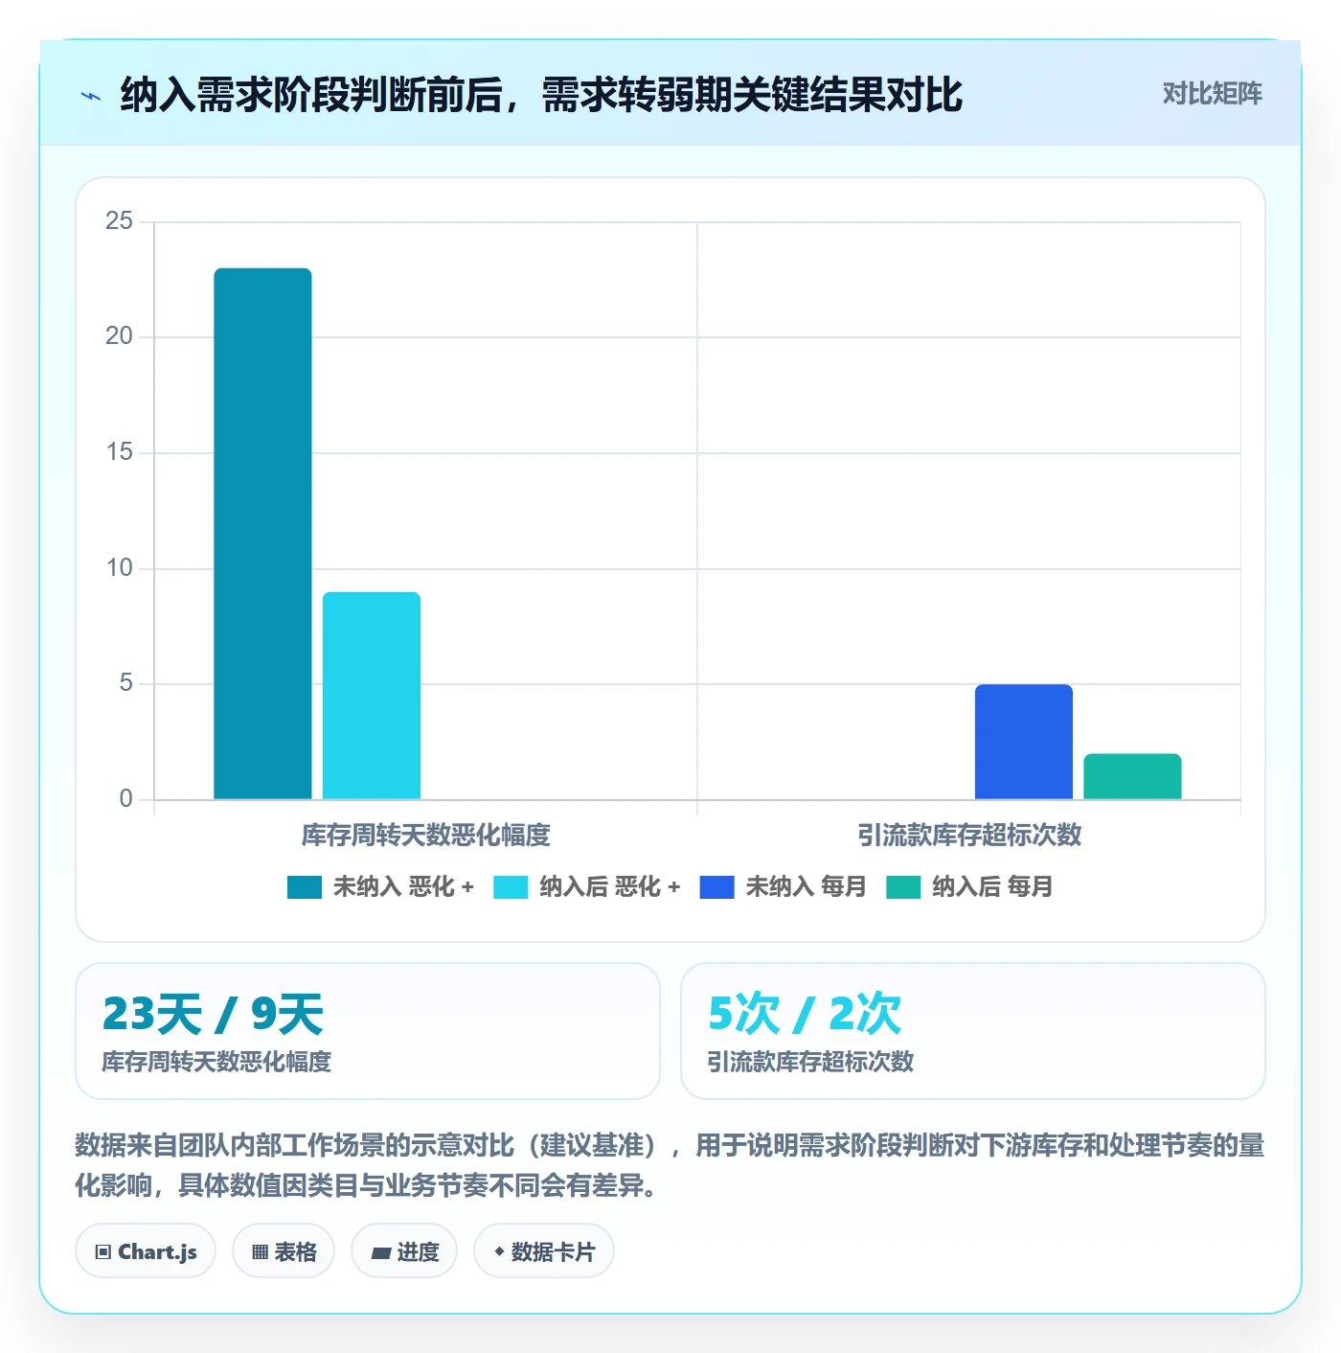Click the 25 y-axis tick label
This screenshot has width=1341, height=1353.
click(x=119, y=221)
